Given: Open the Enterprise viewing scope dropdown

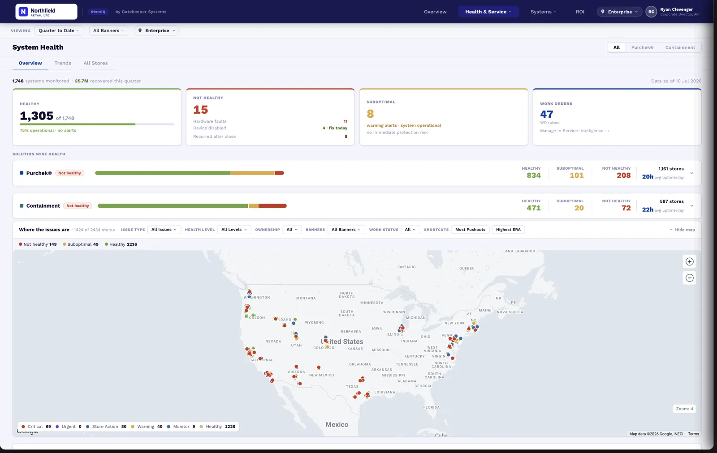Looking at the screenshot, I should 156,30.
